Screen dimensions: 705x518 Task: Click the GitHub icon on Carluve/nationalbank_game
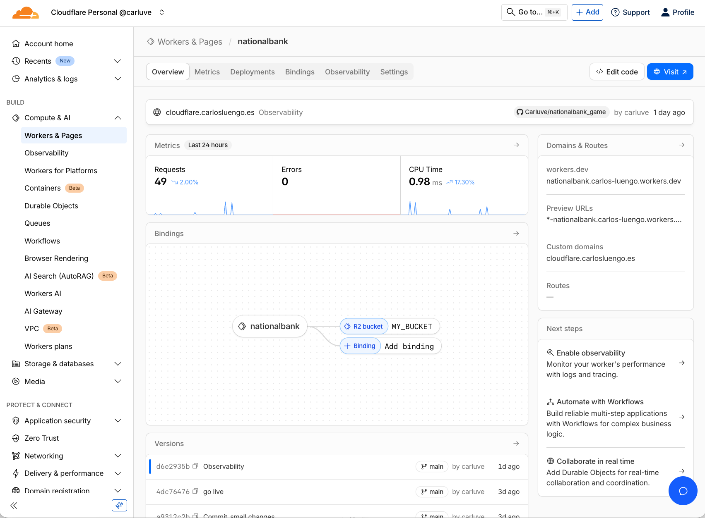(x=520, y=112)
